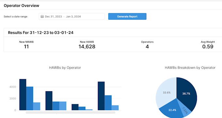
Task: Click the 22.4% medium blue pie slice
Action: click(172, 110)
